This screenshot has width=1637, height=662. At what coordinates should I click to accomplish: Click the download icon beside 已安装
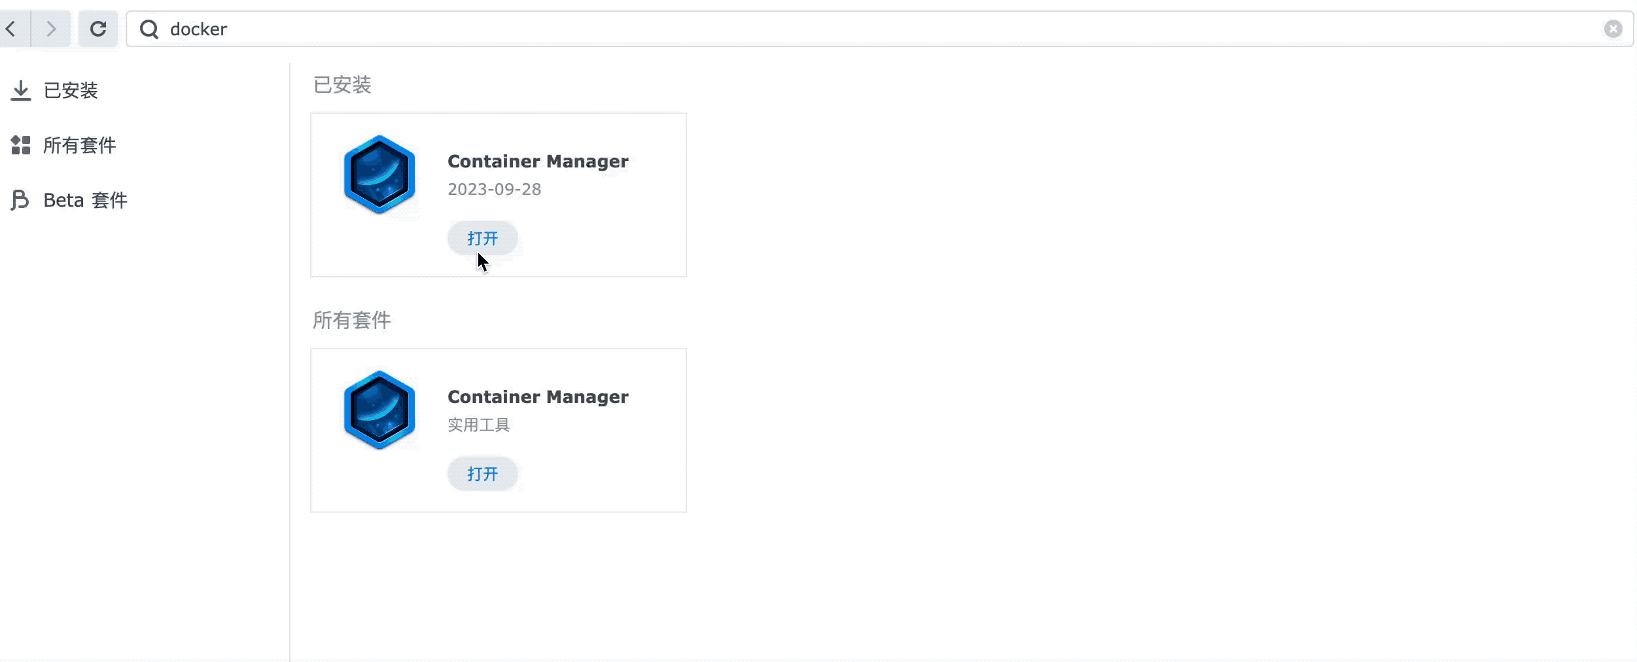point(21,90)
